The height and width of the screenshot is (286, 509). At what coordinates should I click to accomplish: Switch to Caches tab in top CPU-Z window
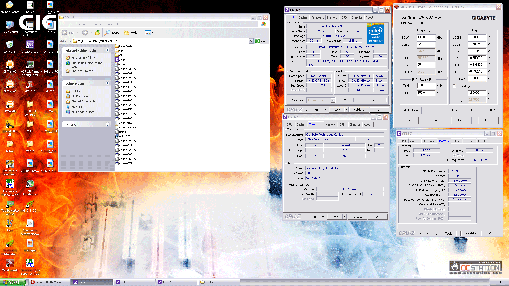point(303,17)
